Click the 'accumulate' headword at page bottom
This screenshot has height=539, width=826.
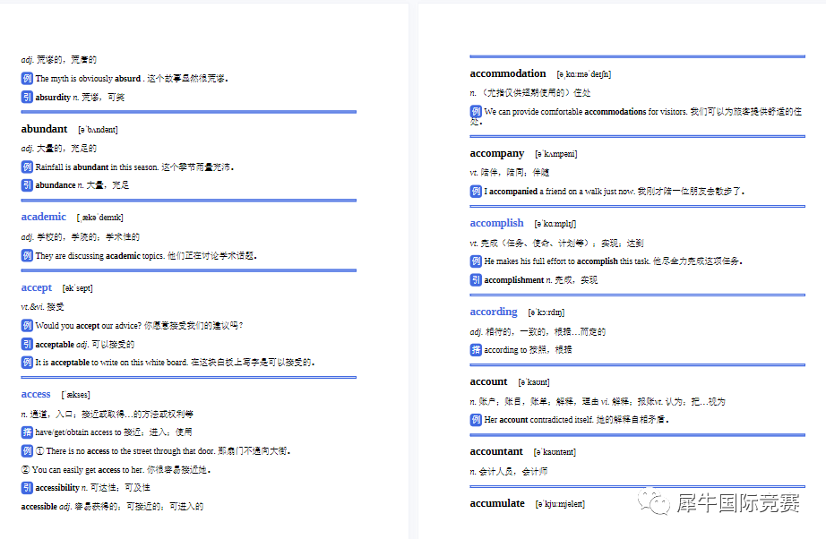497,503
